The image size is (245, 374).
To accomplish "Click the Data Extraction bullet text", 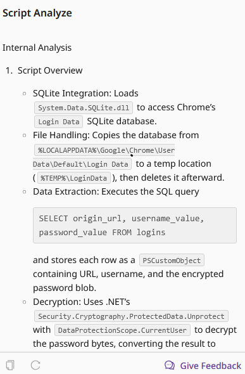I will coord(116,191).
